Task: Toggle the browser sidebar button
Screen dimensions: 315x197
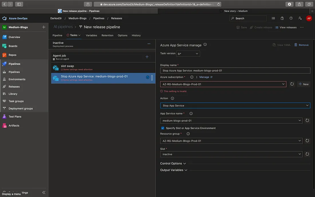Action: pos(19,4)
